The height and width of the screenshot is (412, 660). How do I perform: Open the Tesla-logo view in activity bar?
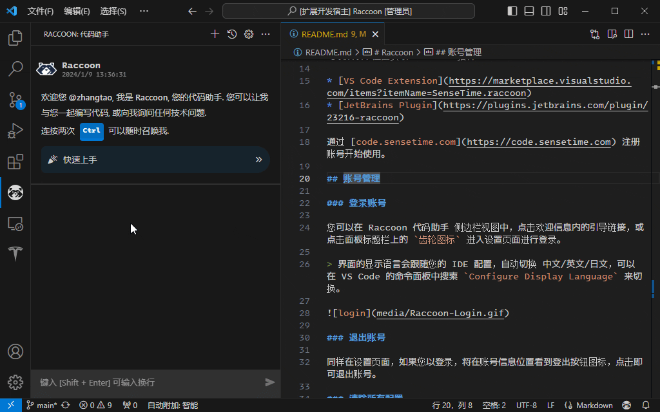click(15, 253)
